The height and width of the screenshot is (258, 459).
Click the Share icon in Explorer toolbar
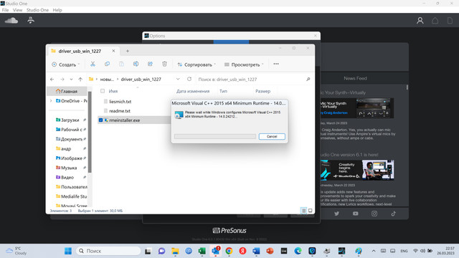click(150, 64)
